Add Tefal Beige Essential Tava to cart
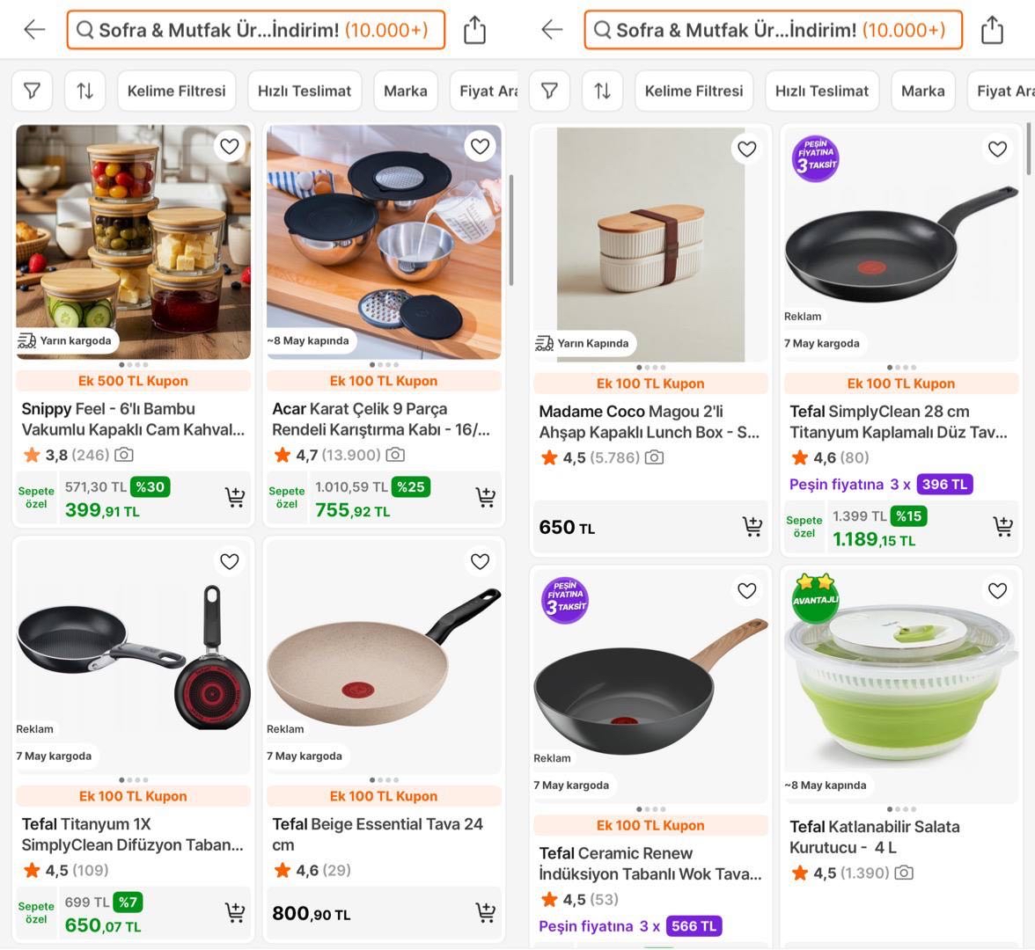This screenshot has width=1035, height=950. (x=486, y=912)
